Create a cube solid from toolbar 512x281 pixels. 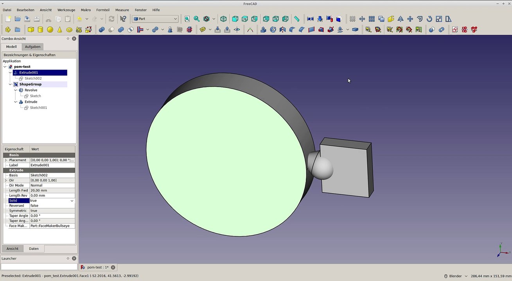[x=31, y=30]
